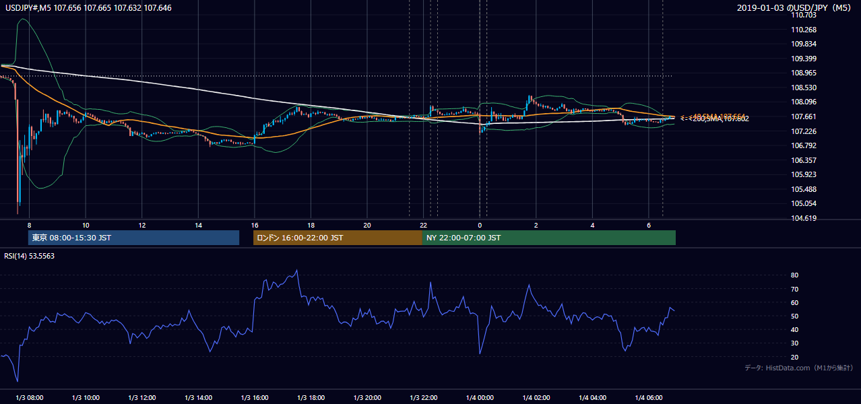Image resolution: width=861 pixels, height=404 pixels.
Task: Click price level 108.530 on the axis
Action: [x=804, y=88]
